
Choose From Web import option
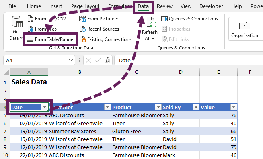tap(42, 29)
